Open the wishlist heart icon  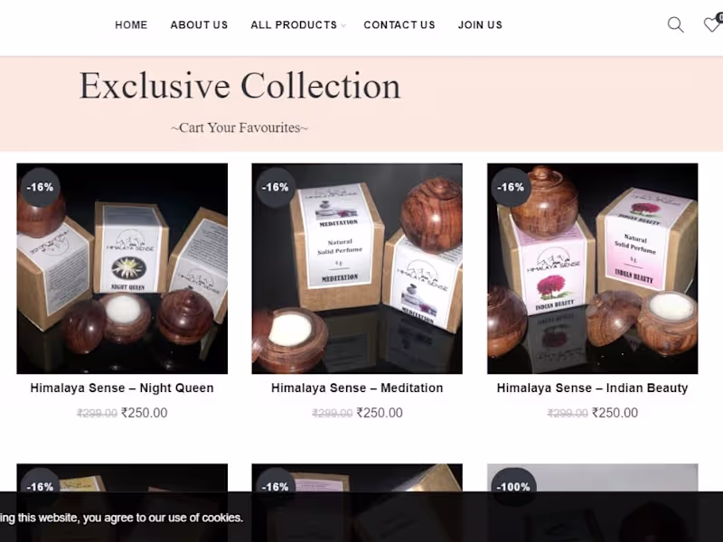click(x=712, y=24)
